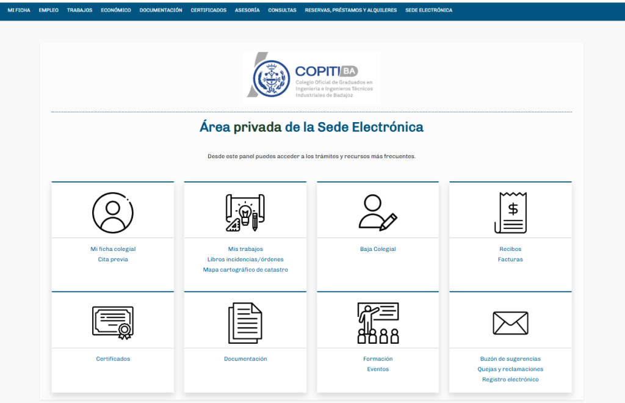Viewport: 625px width, 403px height.
Task: Follow the Cita previa link
Action: tap(113, 260)
